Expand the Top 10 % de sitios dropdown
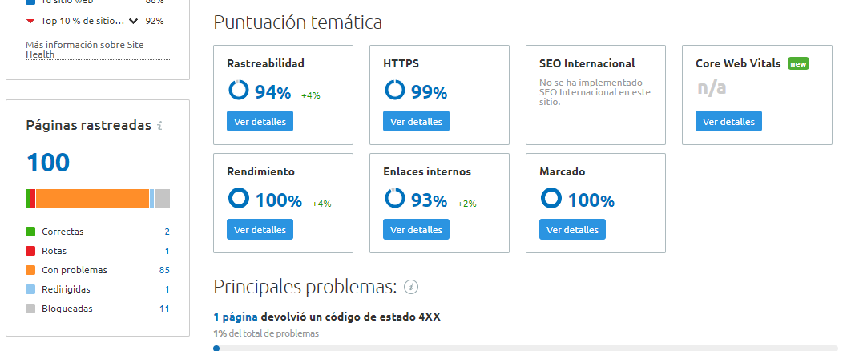The height and width of the screenshot is (351, 851). 134,21
